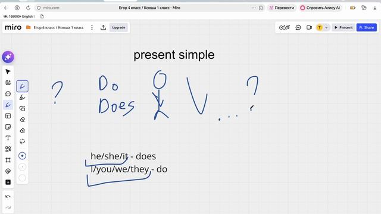Screen dimensions: 381x214
Task: Choose the eraser tool
Action: click(x=23, y=119)
